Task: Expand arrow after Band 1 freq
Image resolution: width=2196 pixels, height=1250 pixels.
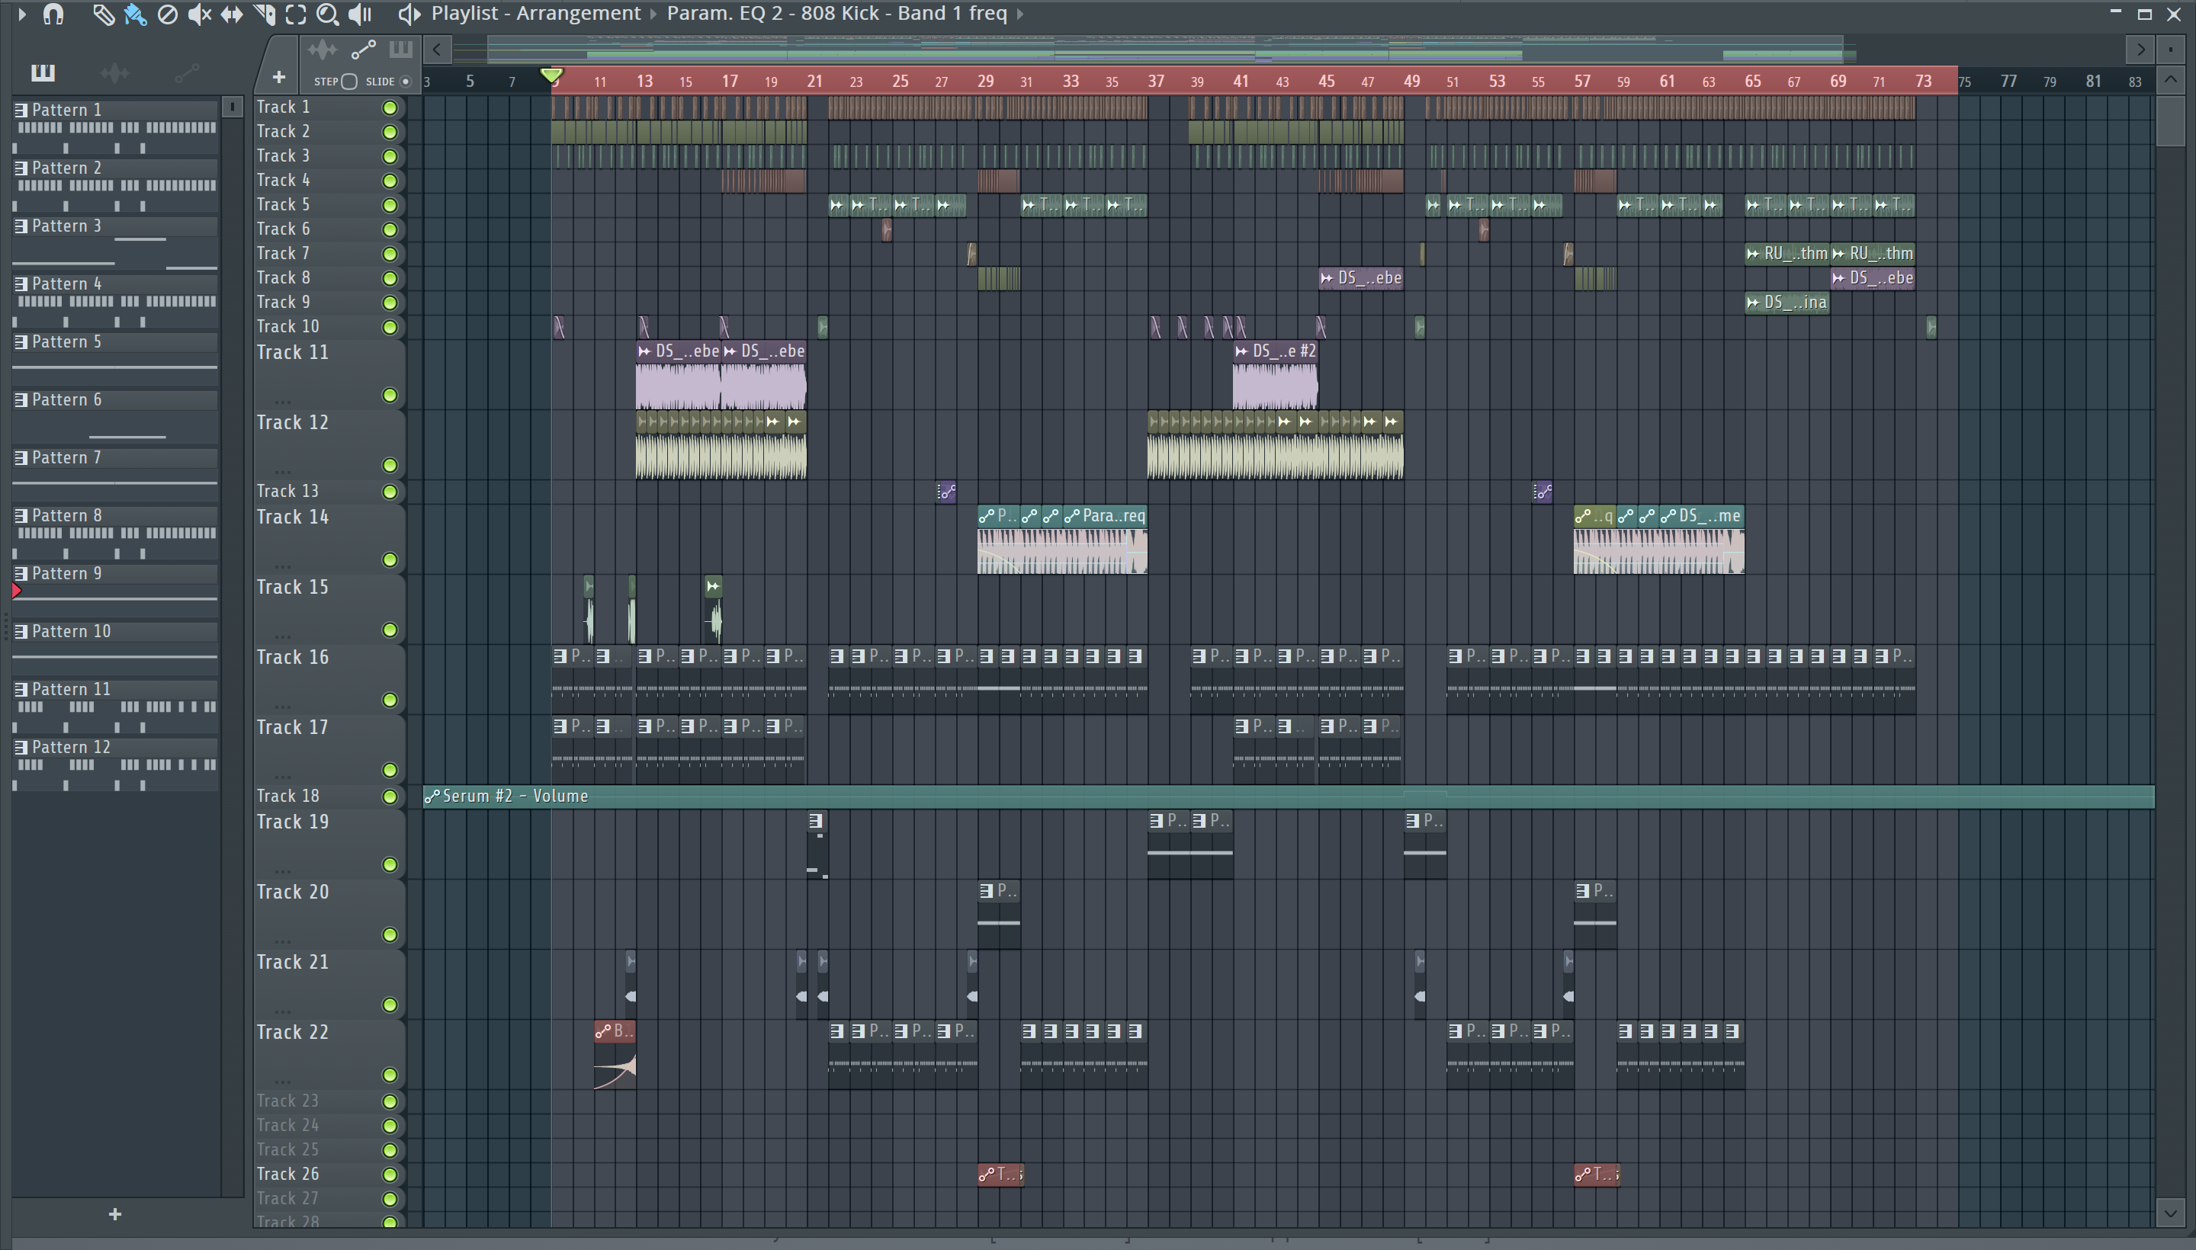Action: tap(1019, 14)
